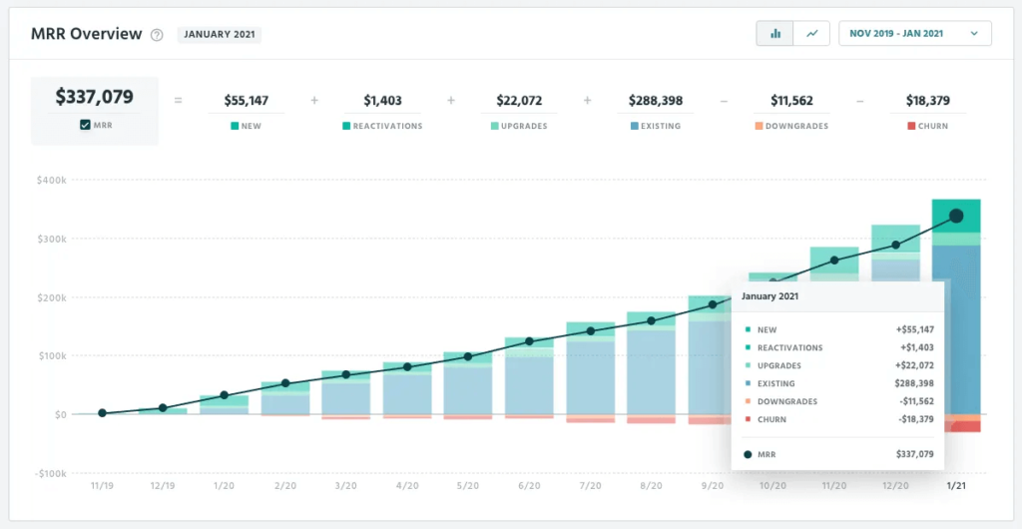1022x529 pixels.
Task: Click the chevron on the date range selector
Action: point(974,34)
